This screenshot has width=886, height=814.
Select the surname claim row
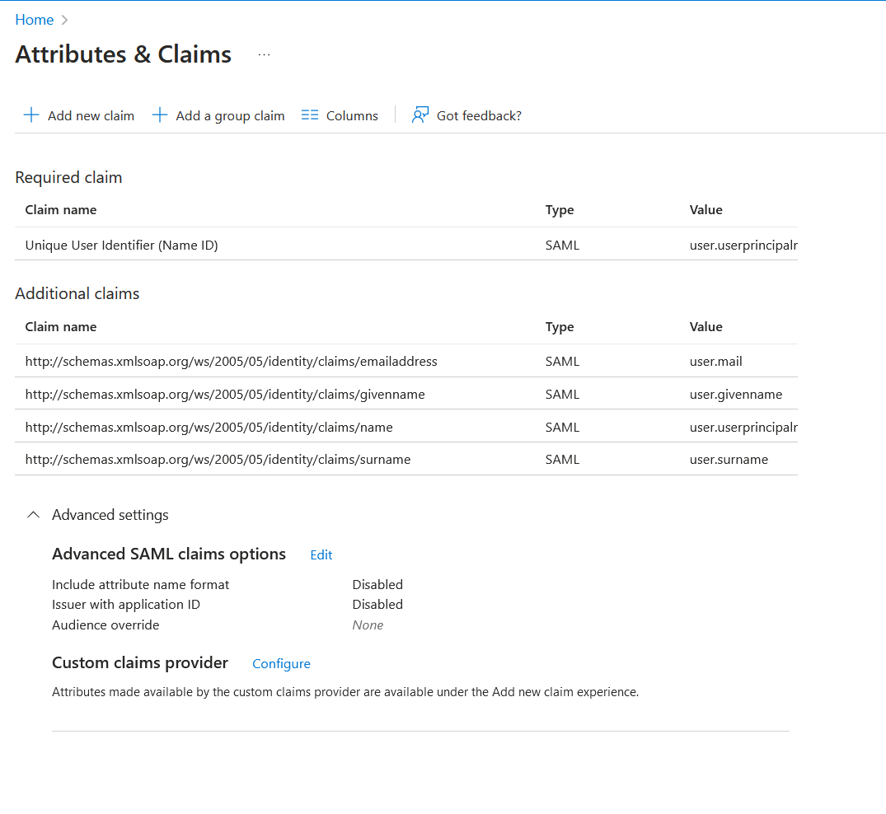click(406, 459)
